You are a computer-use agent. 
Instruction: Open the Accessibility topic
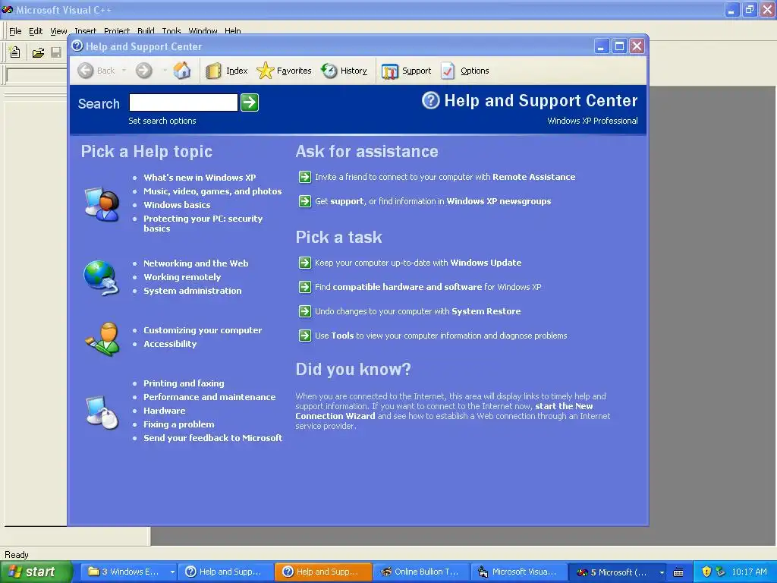(x=170, y=344)
